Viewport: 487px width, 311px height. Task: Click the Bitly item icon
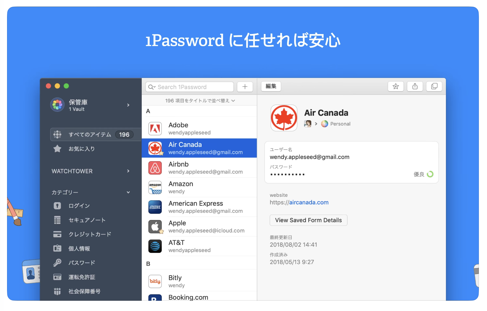click(x=155, y=281)
